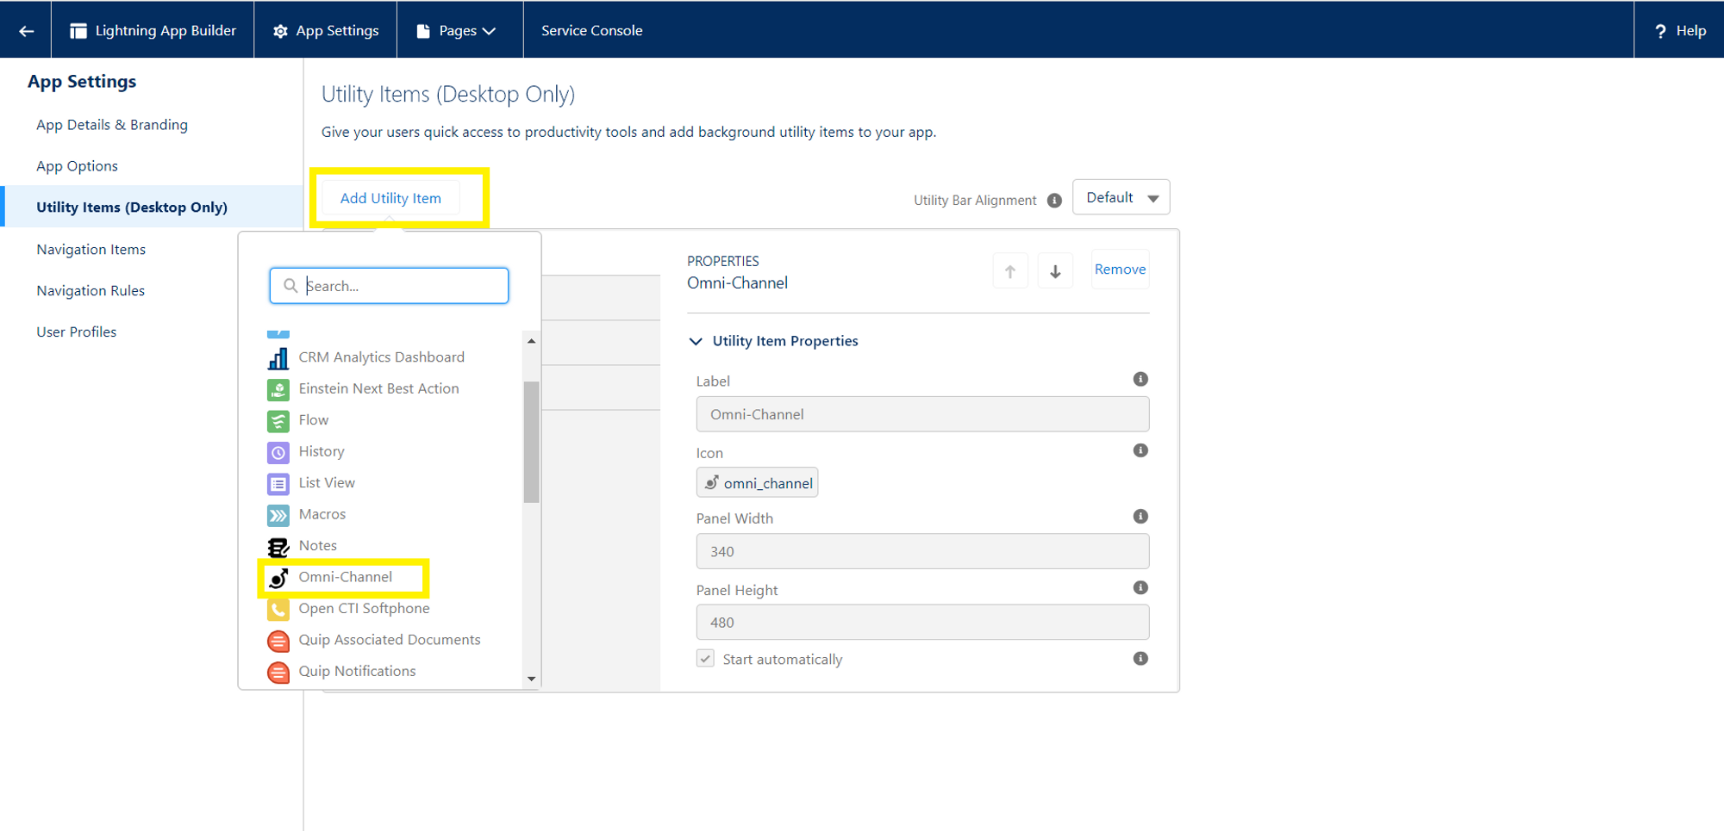The height and width of the screenshot is (831, 1724).
Task: Toggle the Start automatically checkbox
Action: (x=705, y=659)
